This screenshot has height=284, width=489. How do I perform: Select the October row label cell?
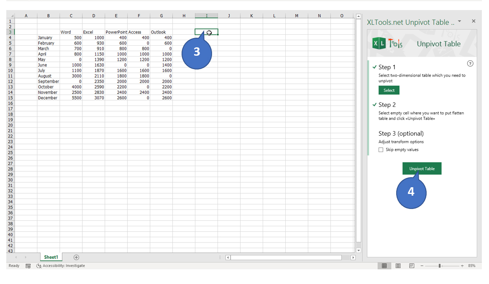(49, 87)
